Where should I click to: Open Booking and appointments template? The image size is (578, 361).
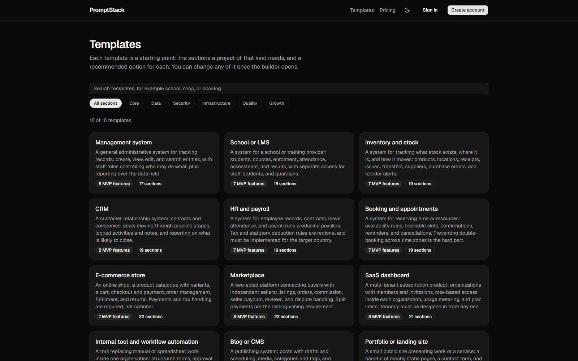tap(424, 229)
